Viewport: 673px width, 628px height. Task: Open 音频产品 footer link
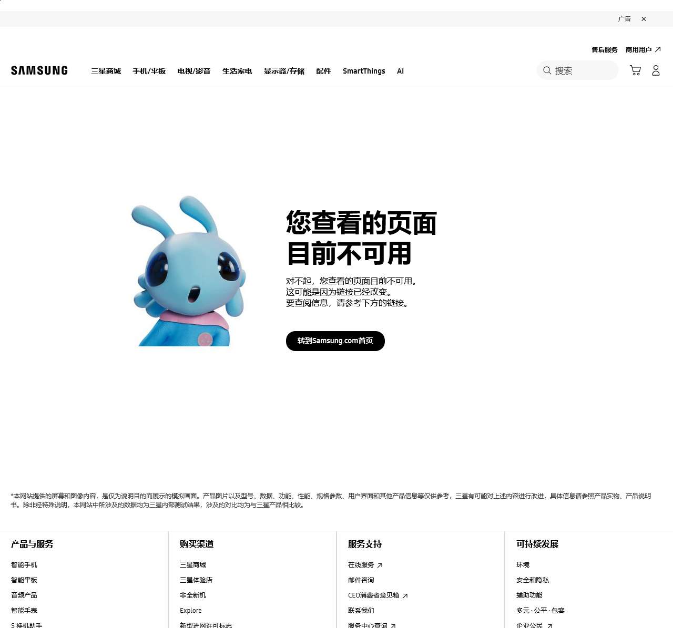click(x=24, y=595)
